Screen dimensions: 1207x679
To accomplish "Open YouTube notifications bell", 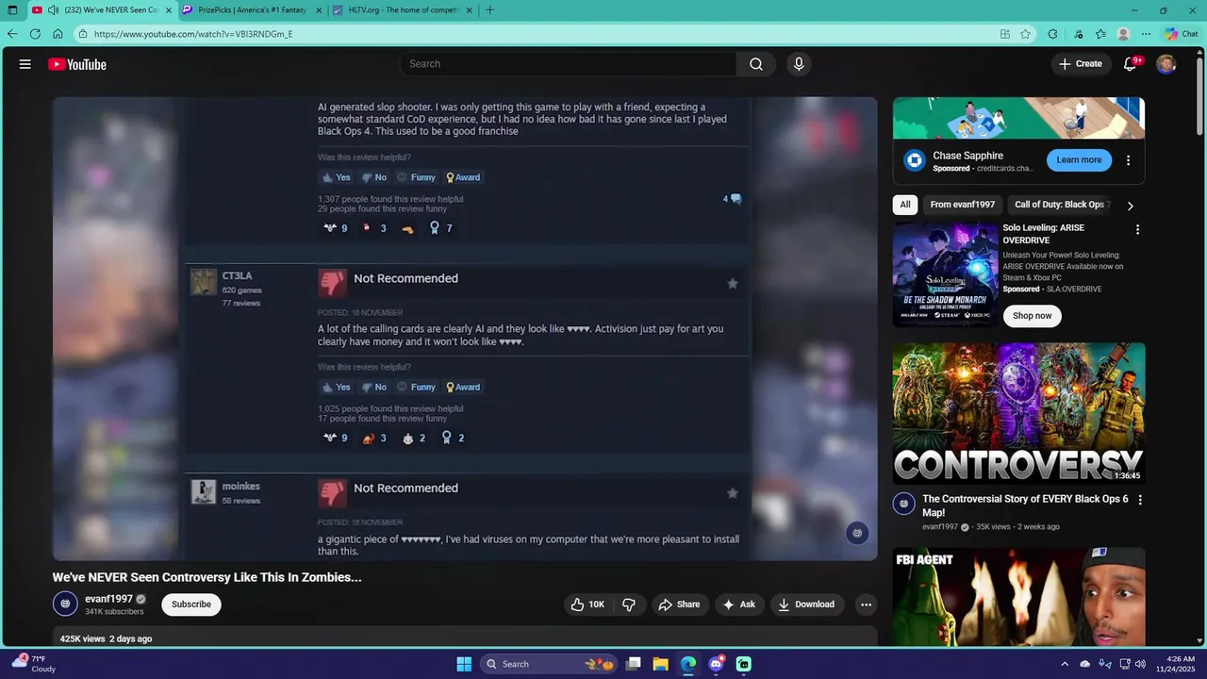I will 1131,64.
